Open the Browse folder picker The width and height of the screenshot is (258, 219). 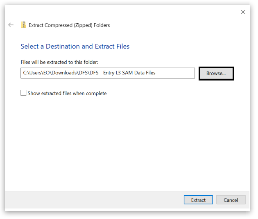click(216, 73)
